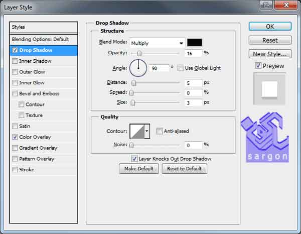
Task: Enable the Satin checkbox
Action: point(15,126)
